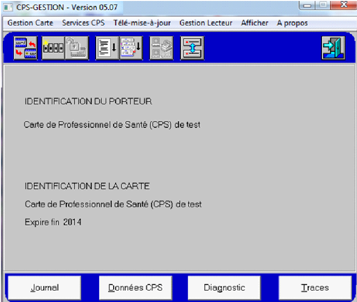Click the two readers vertical arrow icon

point(192,48)
